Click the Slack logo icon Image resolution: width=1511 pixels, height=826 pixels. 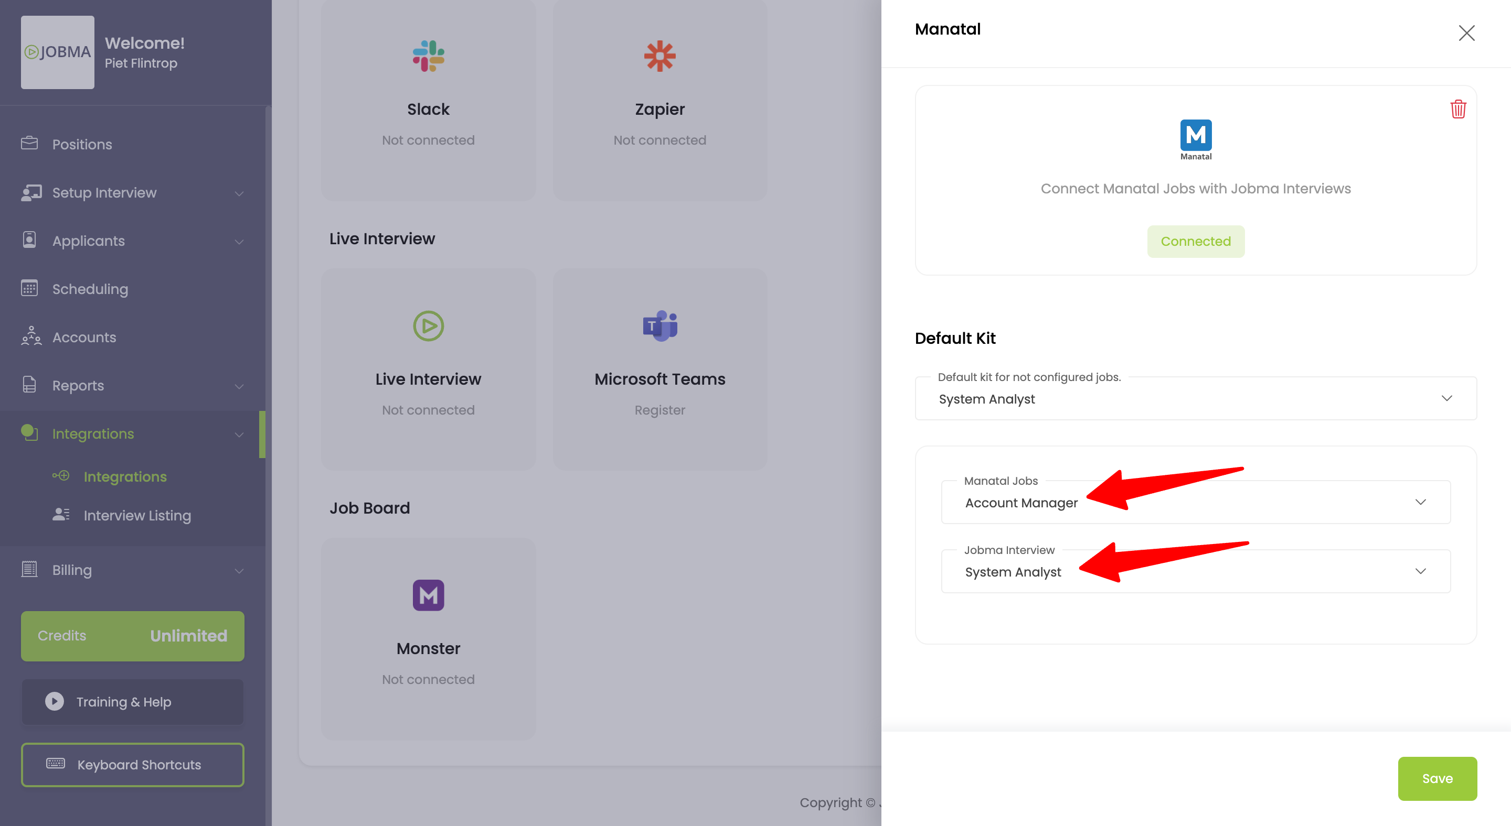(x=428, y=56)
